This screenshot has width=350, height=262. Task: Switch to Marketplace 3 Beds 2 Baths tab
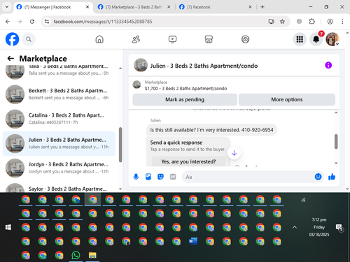pos(134,7)
